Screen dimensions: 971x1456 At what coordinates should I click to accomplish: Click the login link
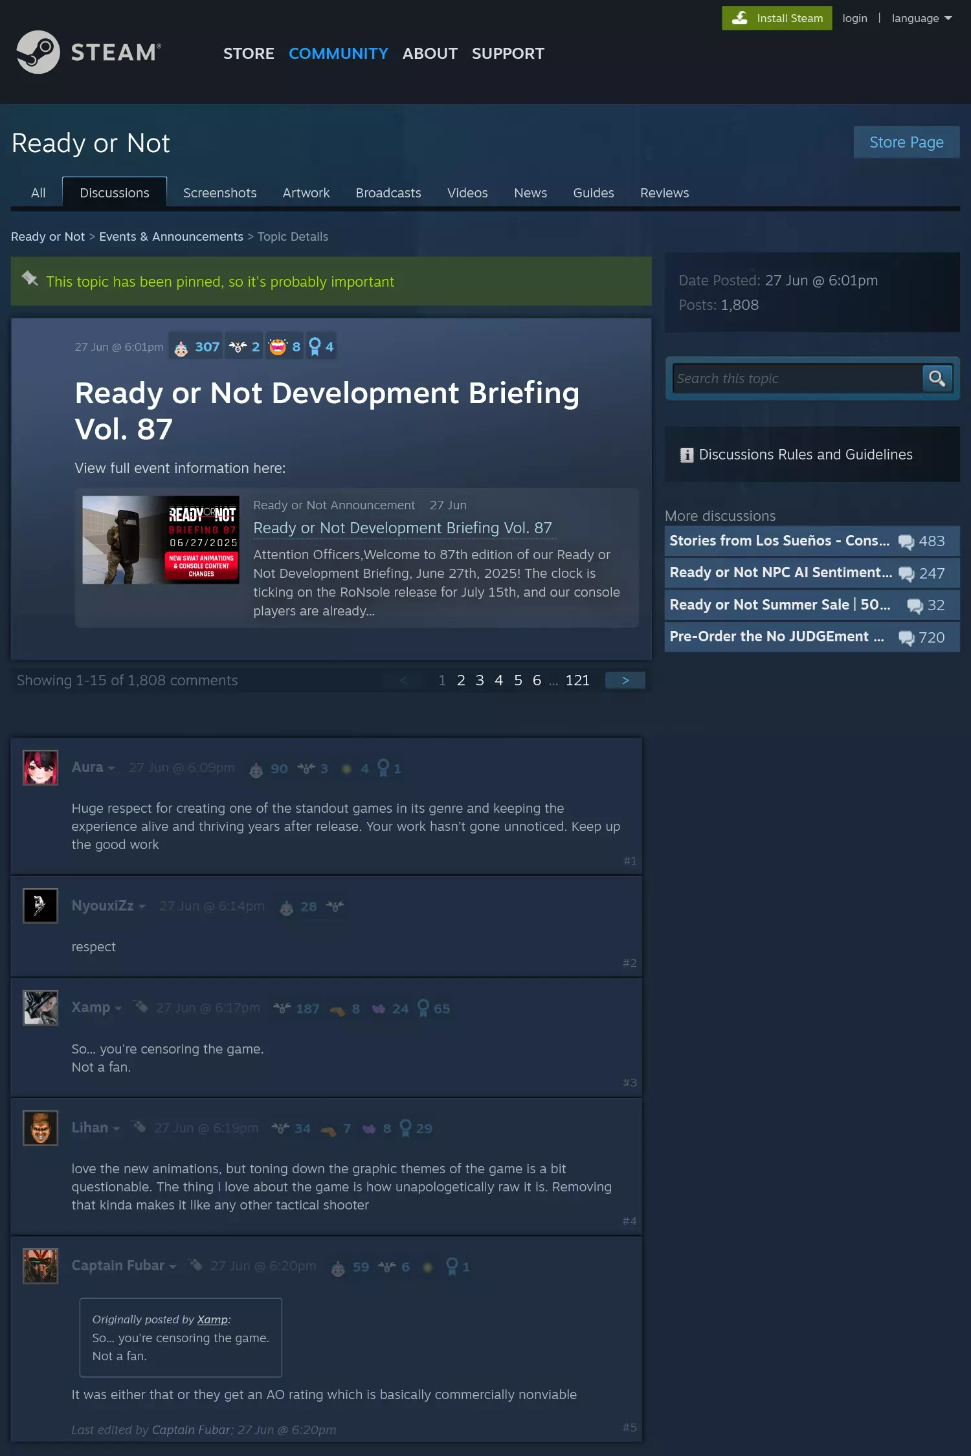click(x=854, y=18)
